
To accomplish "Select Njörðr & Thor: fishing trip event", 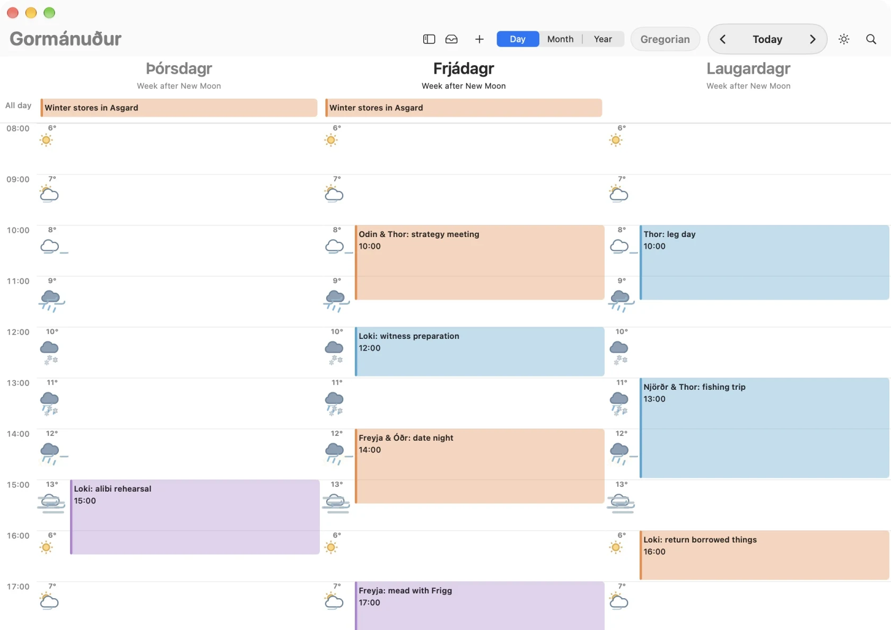I will [x=764, y=428].
